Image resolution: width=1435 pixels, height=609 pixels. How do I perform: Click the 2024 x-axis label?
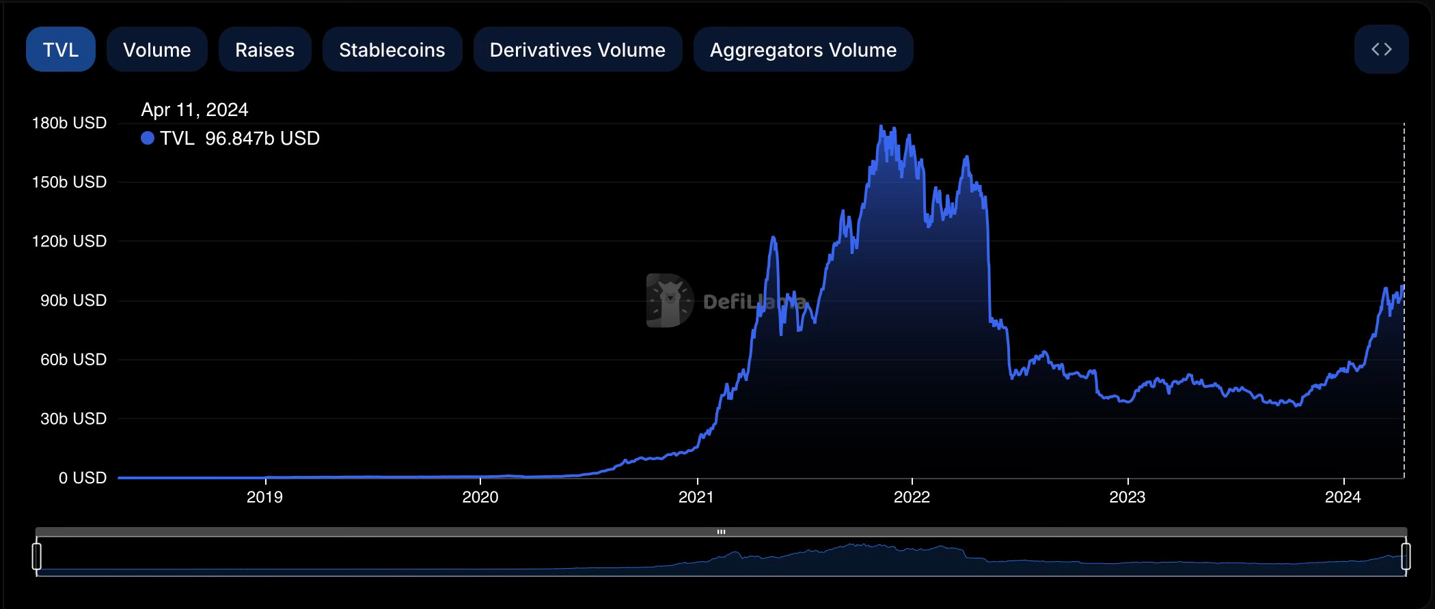pyautogui.click(x=1343, y=497)
